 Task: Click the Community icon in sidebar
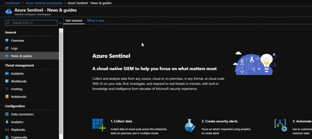click(7, 137)
